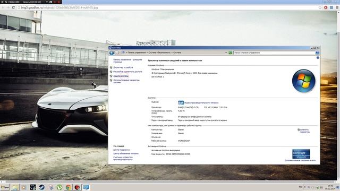This screenshot has height=191, width=340.
Task: Click the System window taskbar button
Action: pyautogui.click(x=86, y=187)
